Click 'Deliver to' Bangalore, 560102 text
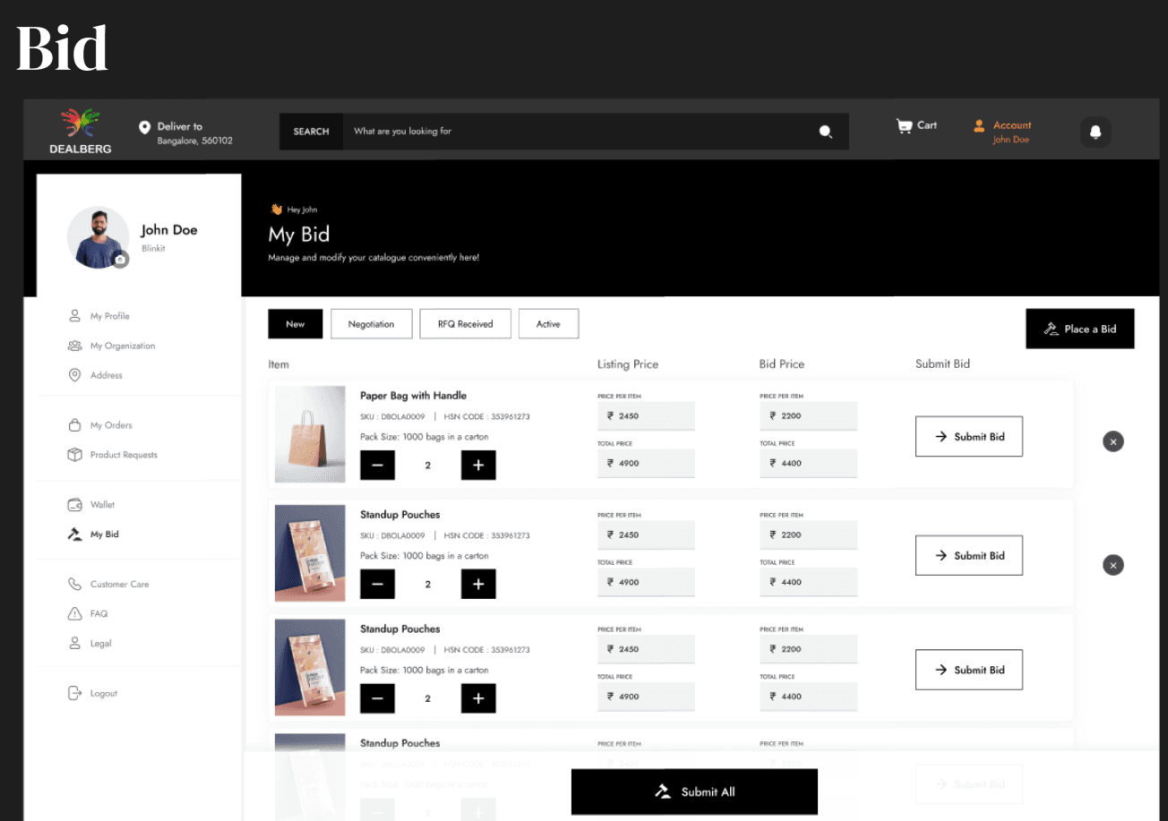This screenshot has width=1168, height=821. (x=194, y=133)
